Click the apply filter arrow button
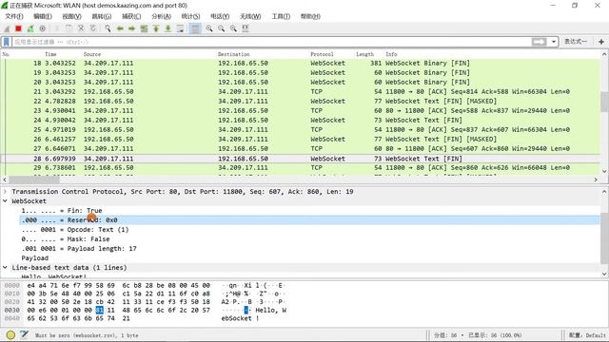The height and width of the screenshot is (342, 609). [x=540, y=42]
